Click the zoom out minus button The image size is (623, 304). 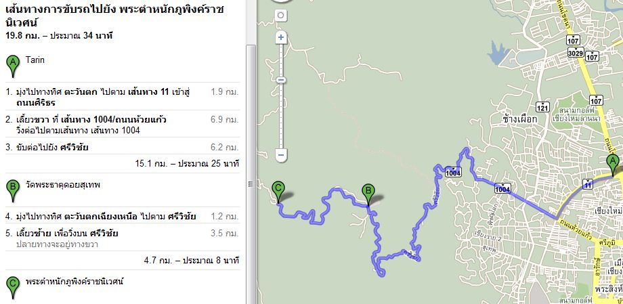point(281,154)
